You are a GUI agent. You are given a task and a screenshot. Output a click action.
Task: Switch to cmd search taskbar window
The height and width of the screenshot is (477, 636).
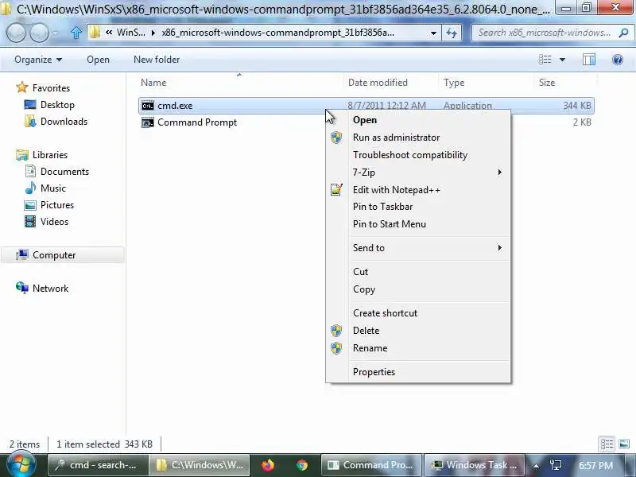pyautogui.click(x=97, y=465)
